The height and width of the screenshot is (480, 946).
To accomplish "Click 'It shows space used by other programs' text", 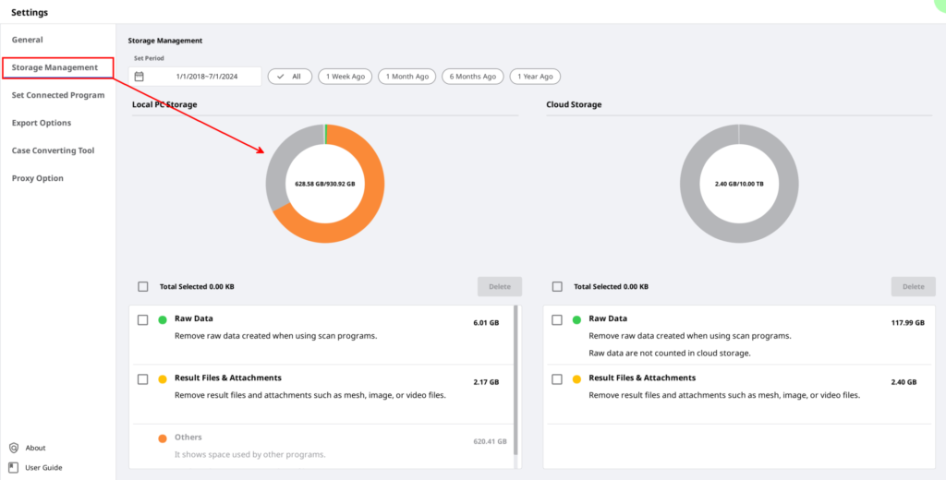I will [x=249, y=455].
